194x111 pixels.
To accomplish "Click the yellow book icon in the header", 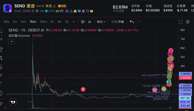I will coord(92,11).
